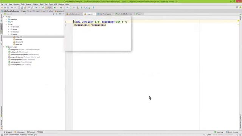Open the Edit menu
Screen dimensions: 242x136
point(6,4)
